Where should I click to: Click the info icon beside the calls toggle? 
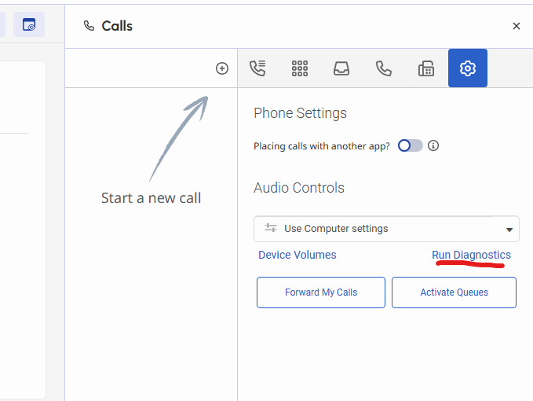click(433, 145)
